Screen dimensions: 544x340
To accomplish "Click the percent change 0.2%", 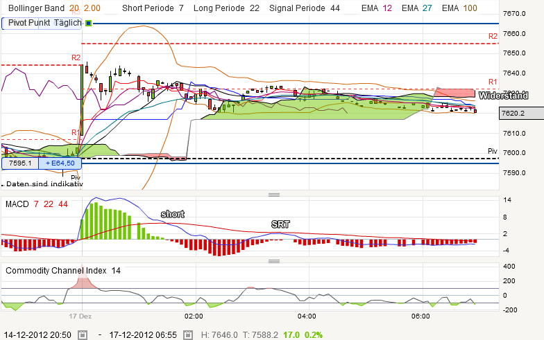I will pyautogui.click(x=314, y=335).
